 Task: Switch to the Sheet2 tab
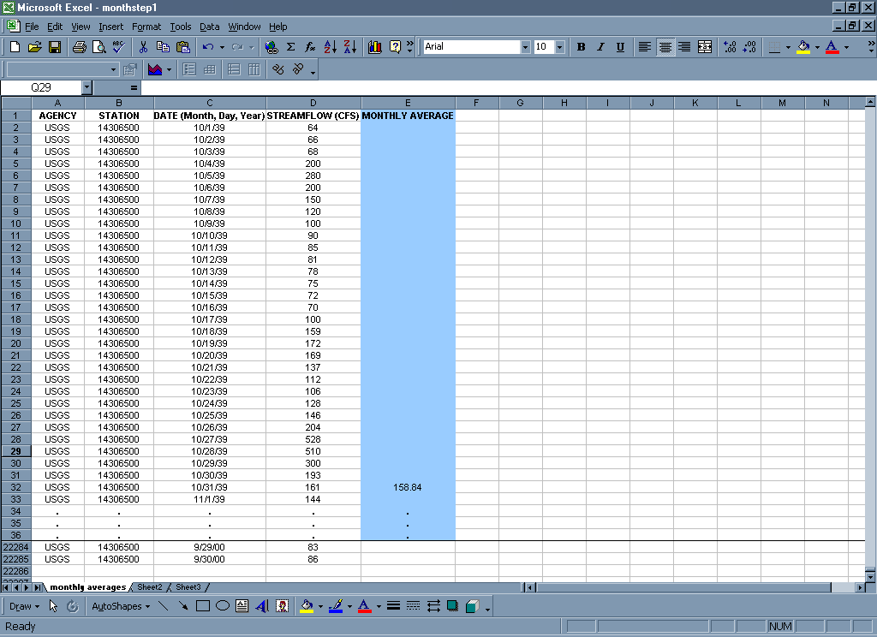(x=150, y=587)
